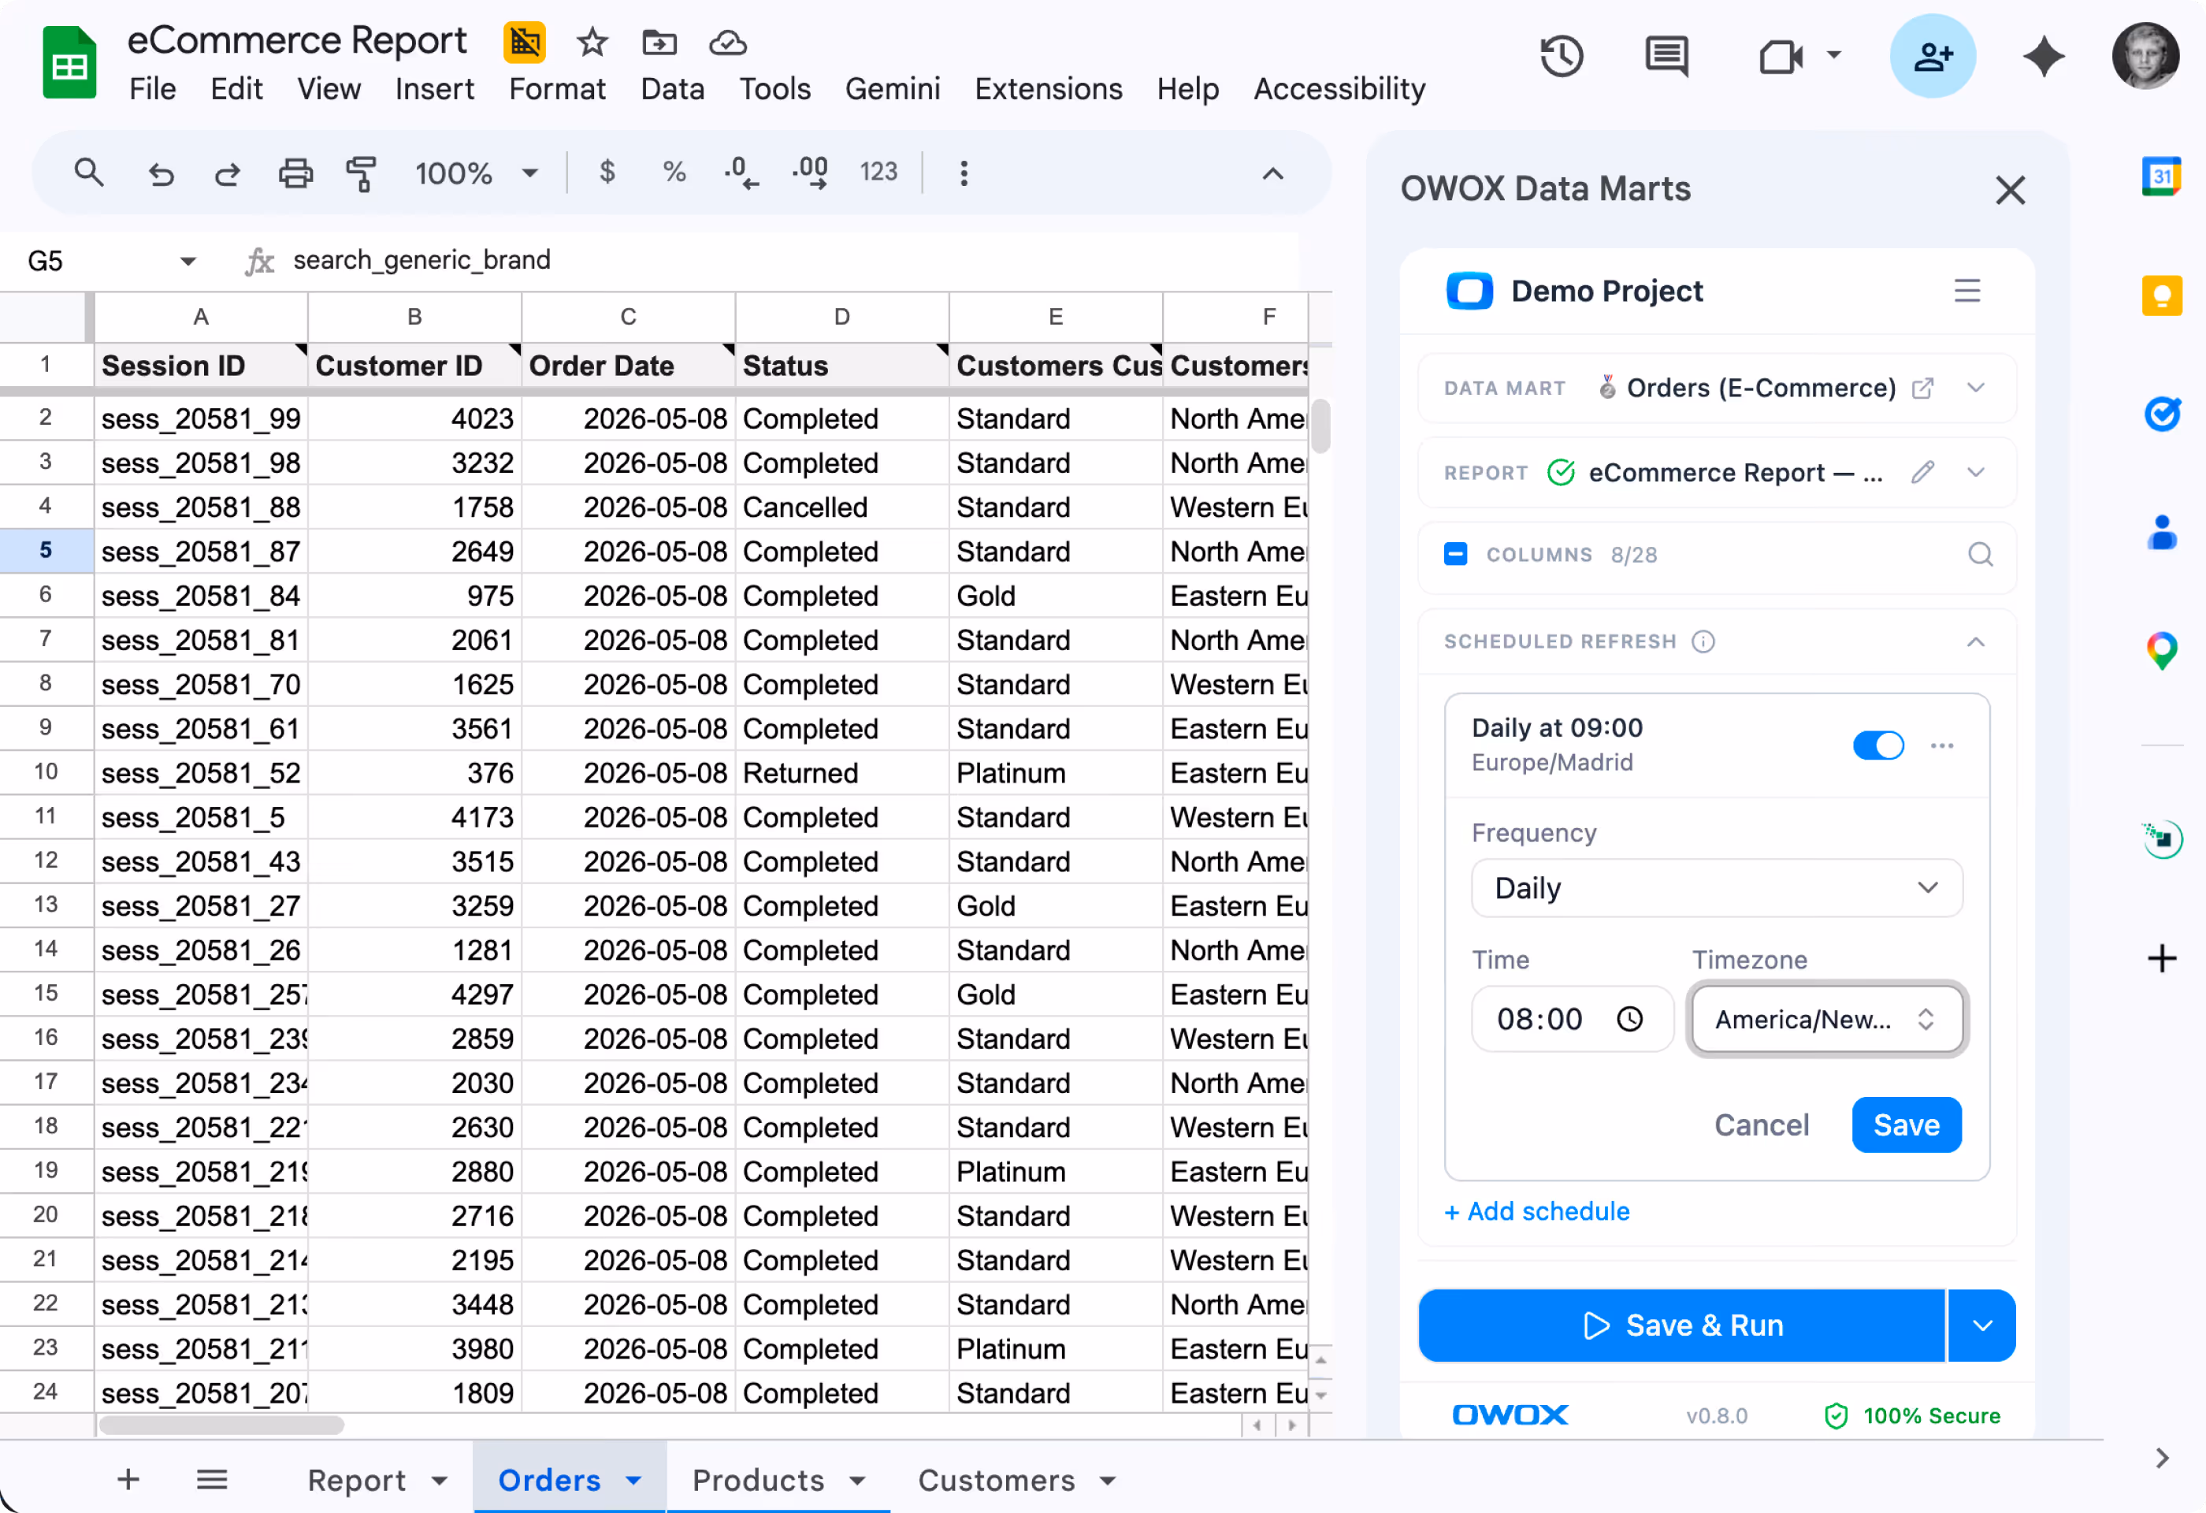Get add-ons with the plus icon

[2161, 959]
